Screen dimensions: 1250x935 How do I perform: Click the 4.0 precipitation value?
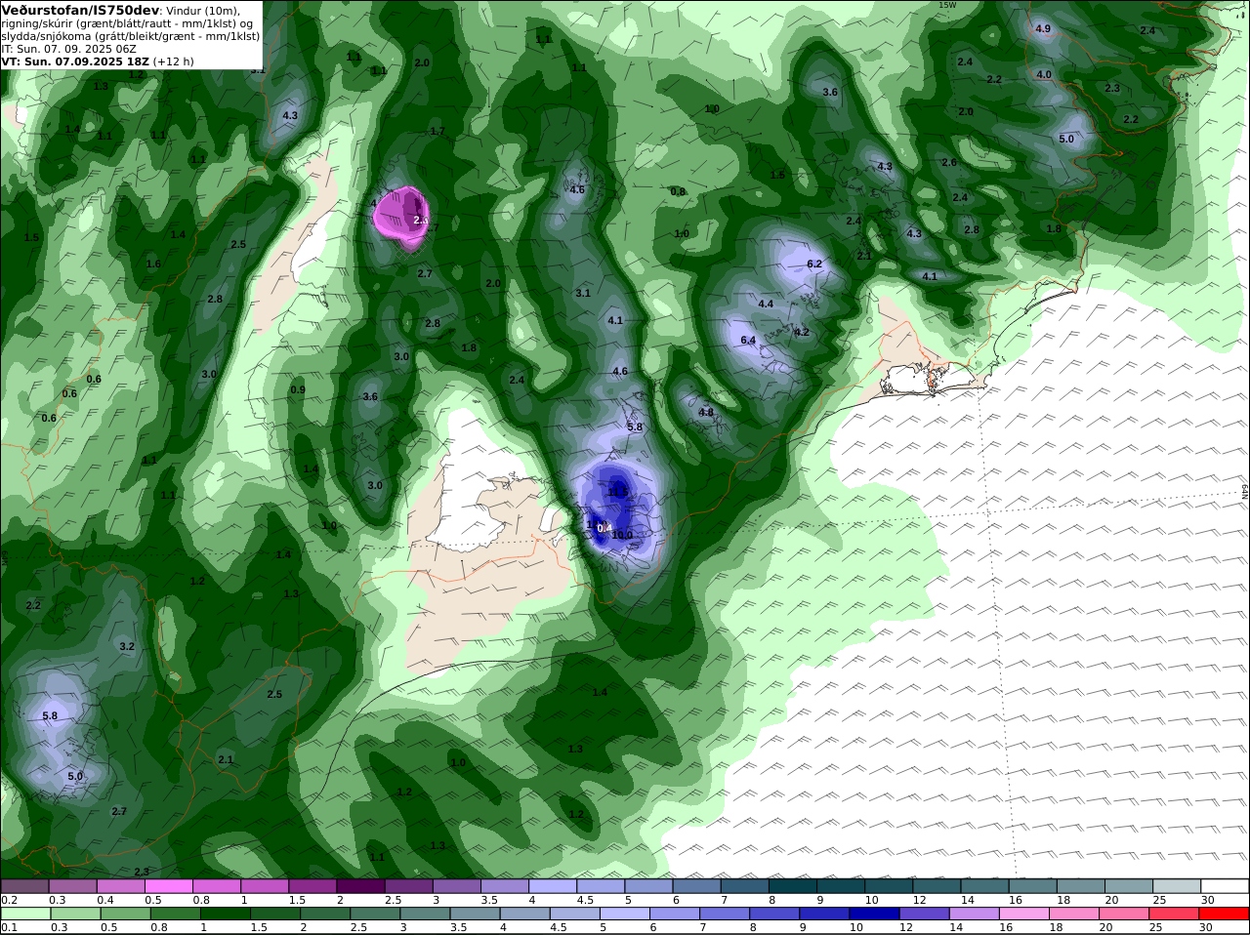(1044, 75)
